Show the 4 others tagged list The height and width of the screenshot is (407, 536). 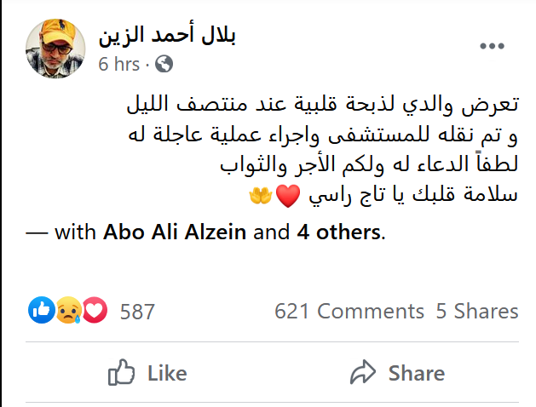point(338,232)
